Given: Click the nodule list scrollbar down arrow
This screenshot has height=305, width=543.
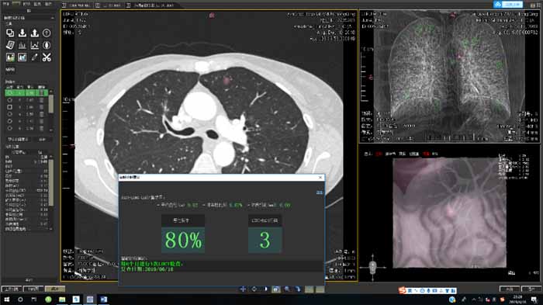Looking at the screenshot, I should (51, 130).
